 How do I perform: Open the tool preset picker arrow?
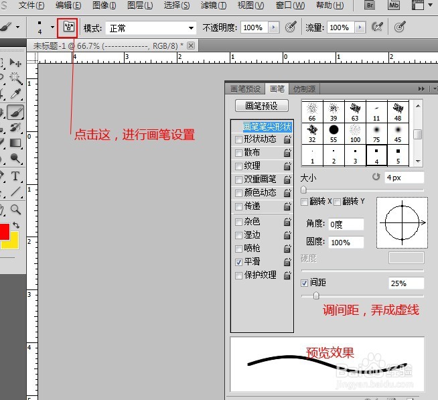pyautogui.click(x=17, y=27)
